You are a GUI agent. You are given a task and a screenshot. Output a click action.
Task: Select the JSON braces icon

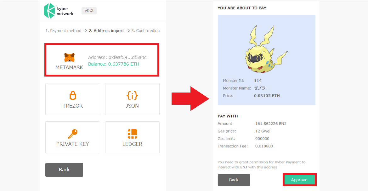click(x=132, y=96)
